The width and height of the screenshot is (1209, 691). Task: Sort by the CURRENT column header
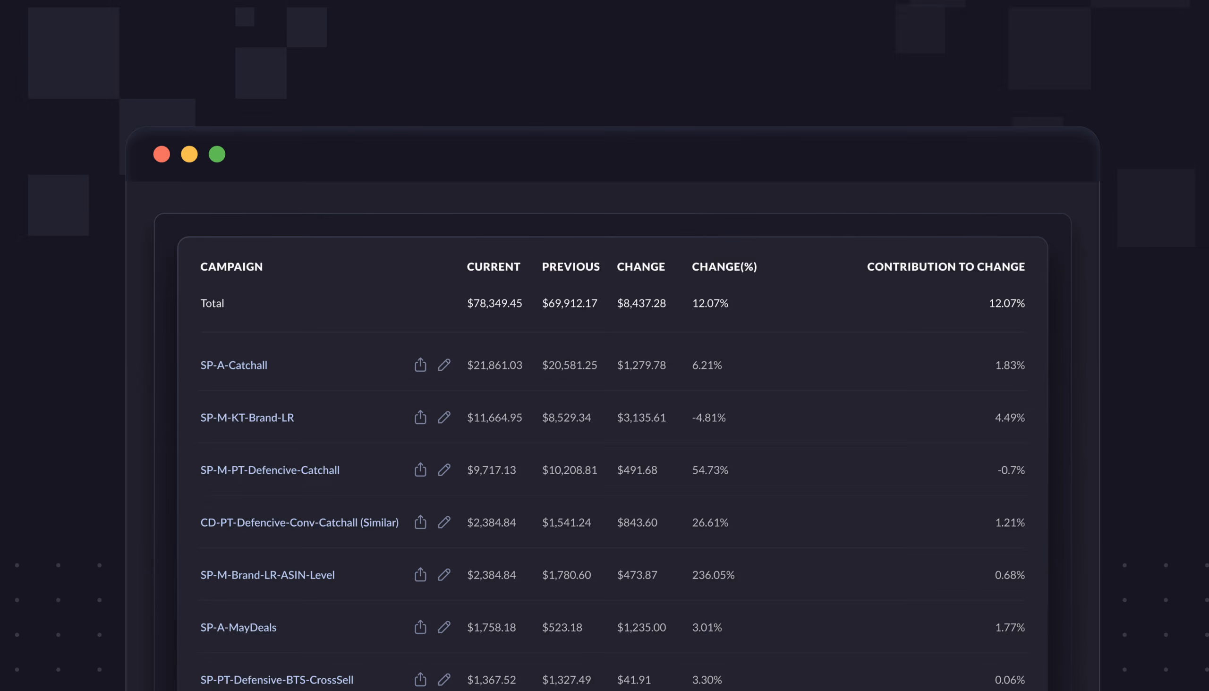click(494, 267)
